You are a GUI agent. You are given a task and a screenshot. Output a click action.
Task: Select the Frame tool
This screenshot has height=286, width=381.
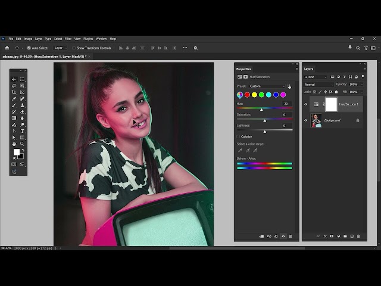(23, 92)
